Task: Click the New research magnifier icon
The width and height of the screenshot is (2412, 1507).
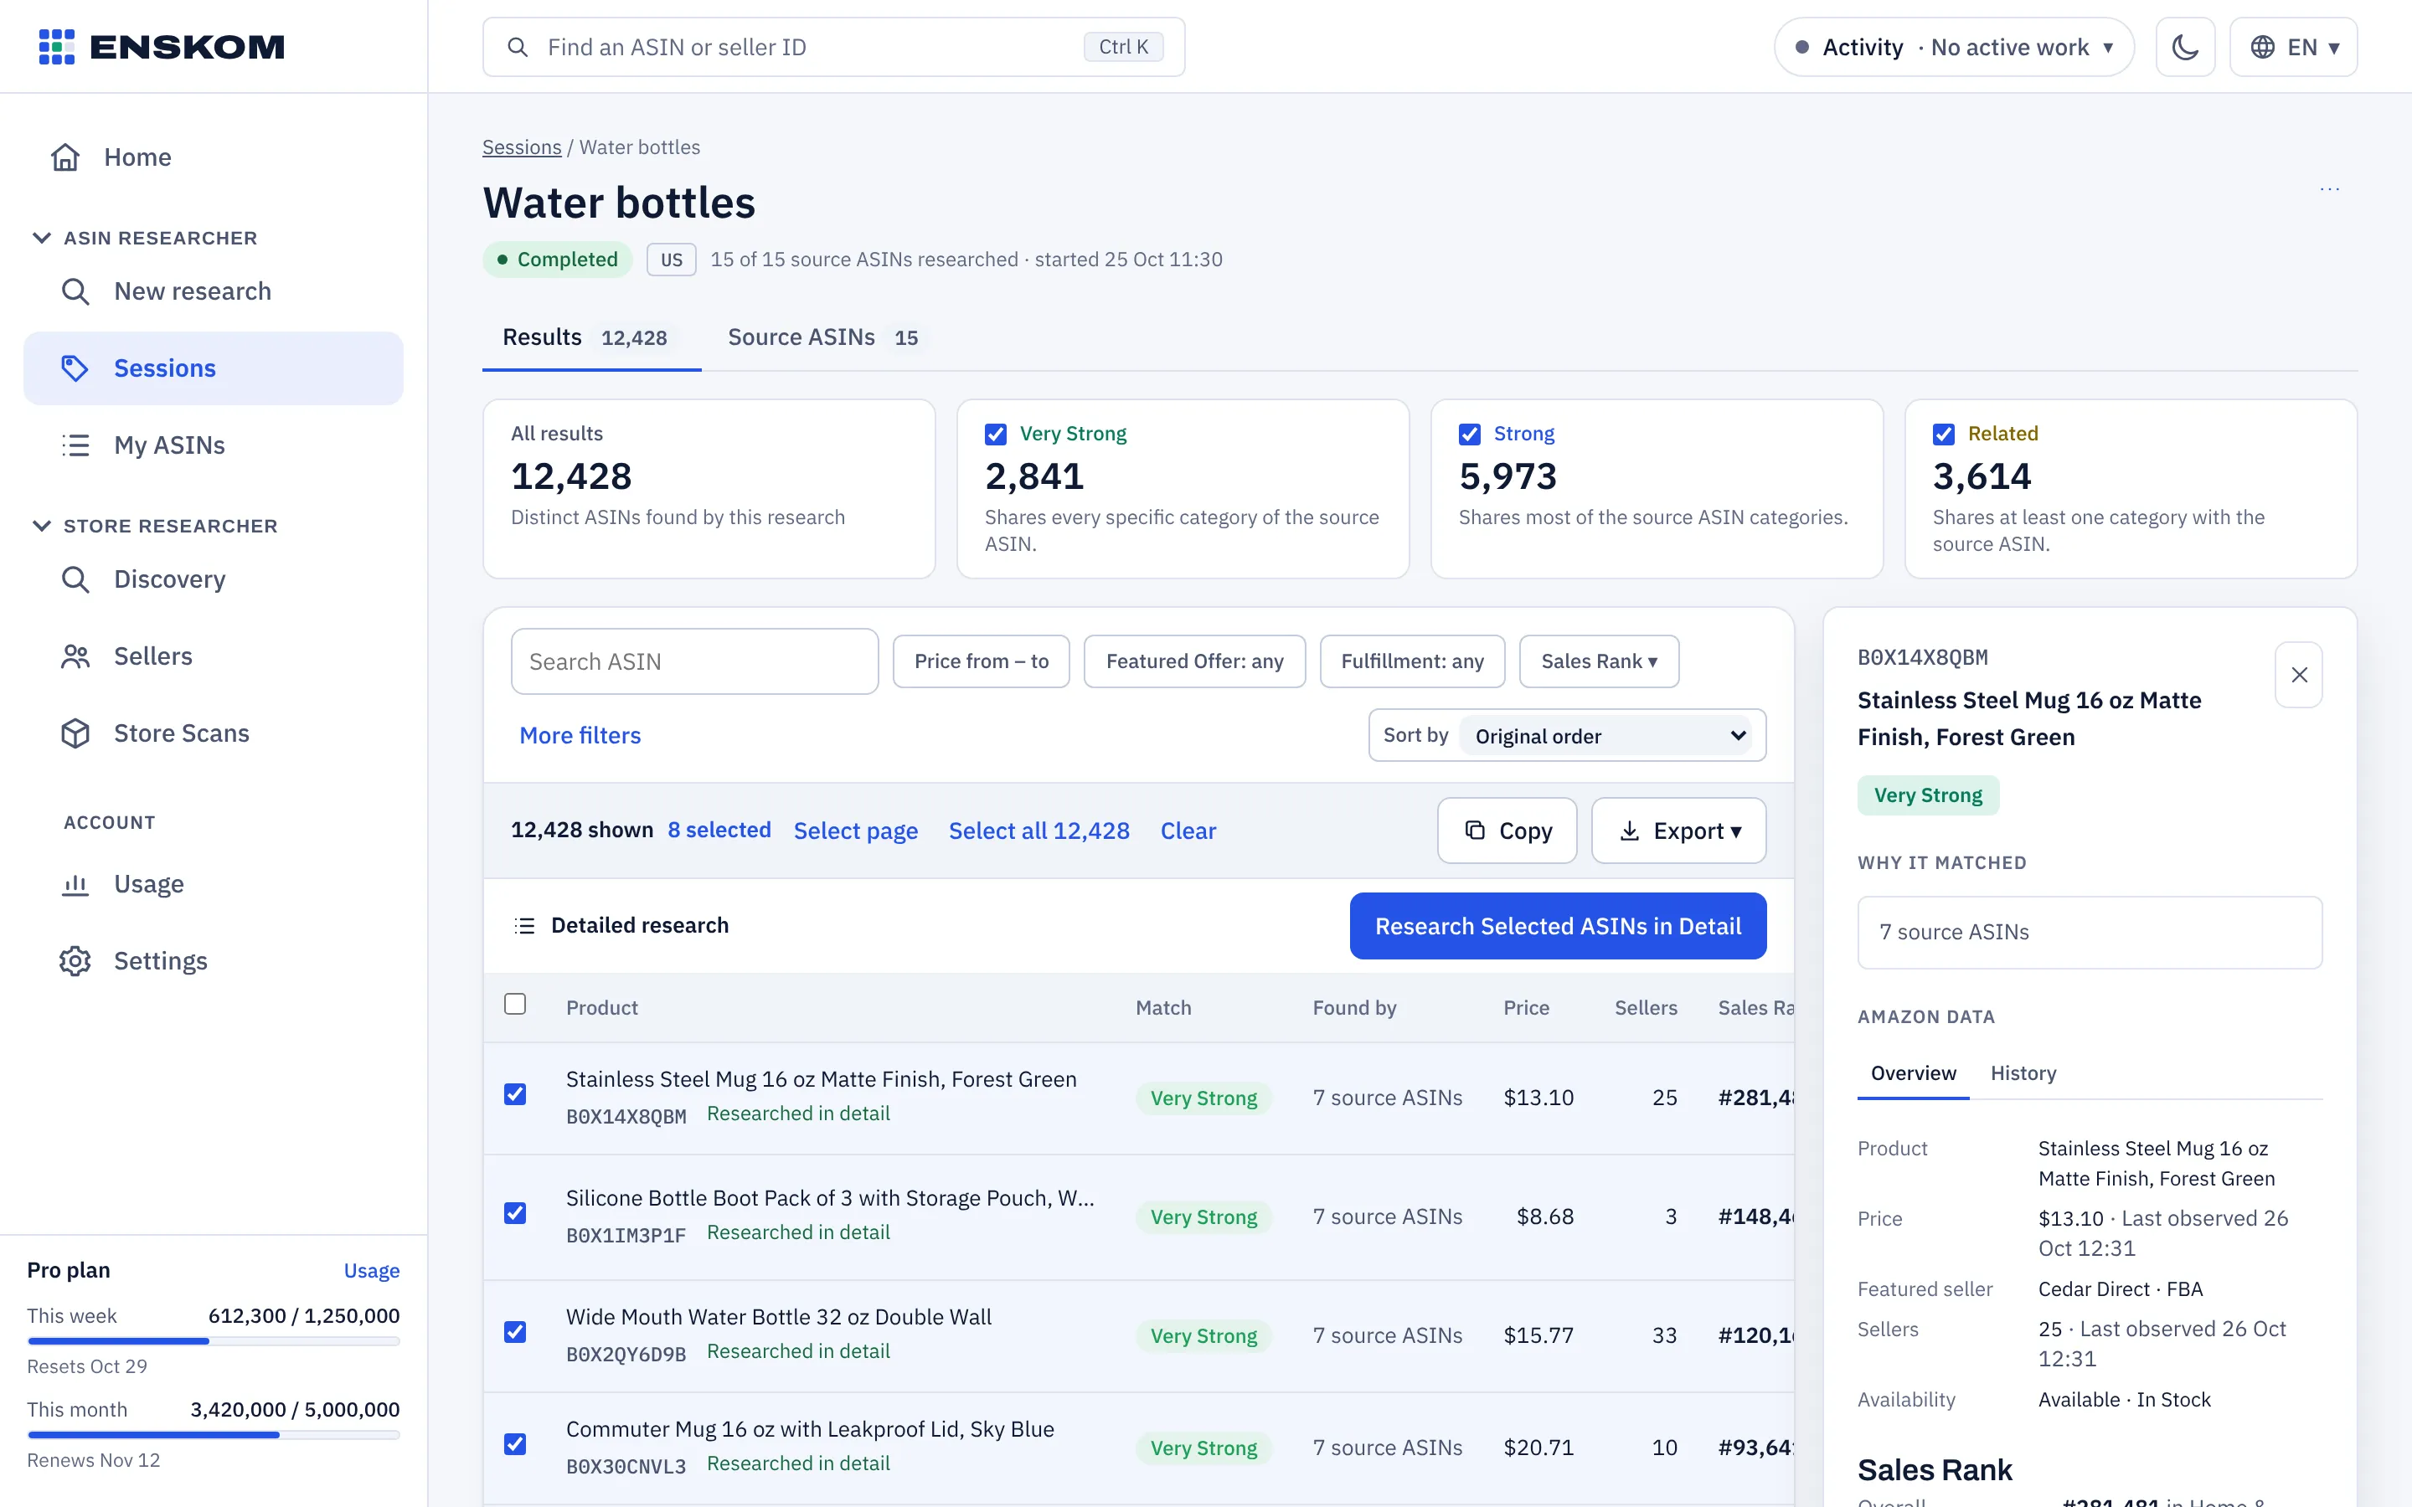Action: 75,291
